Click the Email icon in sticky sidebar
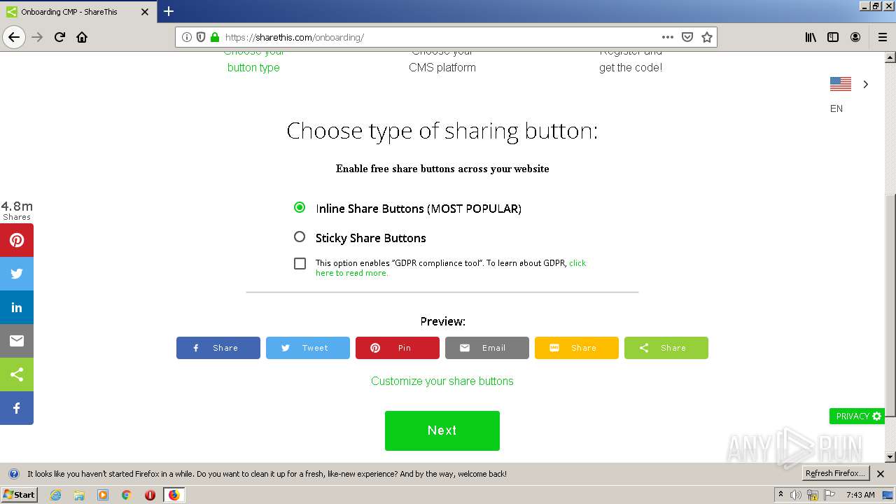The image size is (896, 504). tap(17, 341)
